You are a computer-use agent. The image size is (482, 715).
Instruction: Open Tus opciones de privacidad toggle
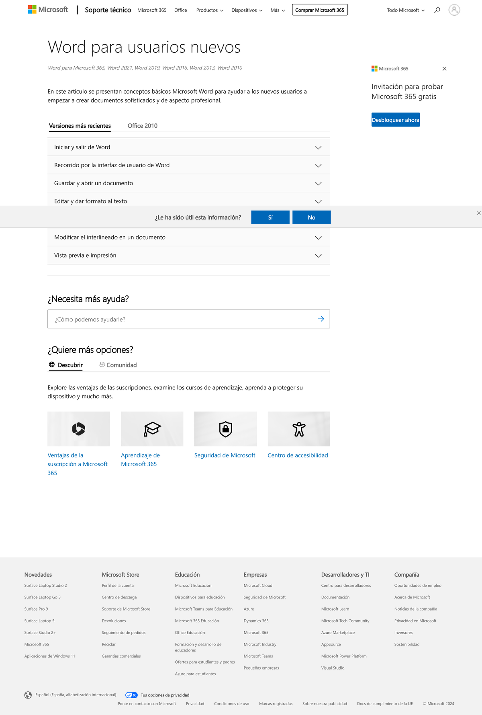[131, 695]
